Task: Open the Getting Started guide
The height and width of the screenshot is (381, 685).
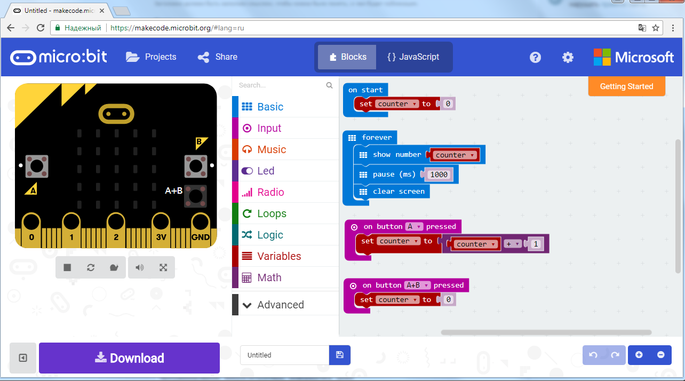Action: pos(626,86)
